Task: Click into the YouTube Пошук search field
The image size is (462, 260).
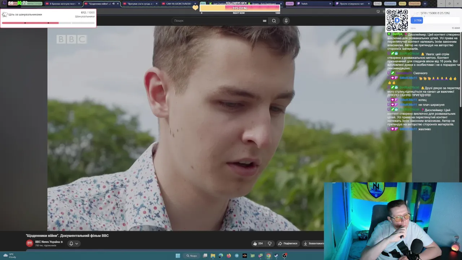Action: pyautogui.click(x=218, y=21)
